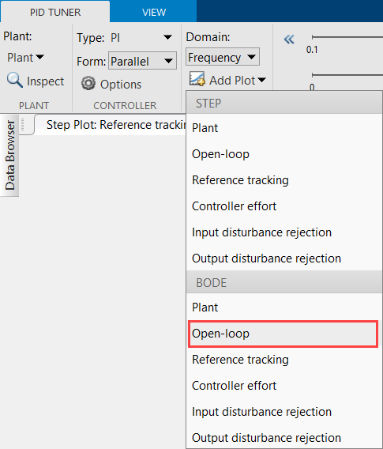Expand the Plant dropdown arrow

(39, 57)
